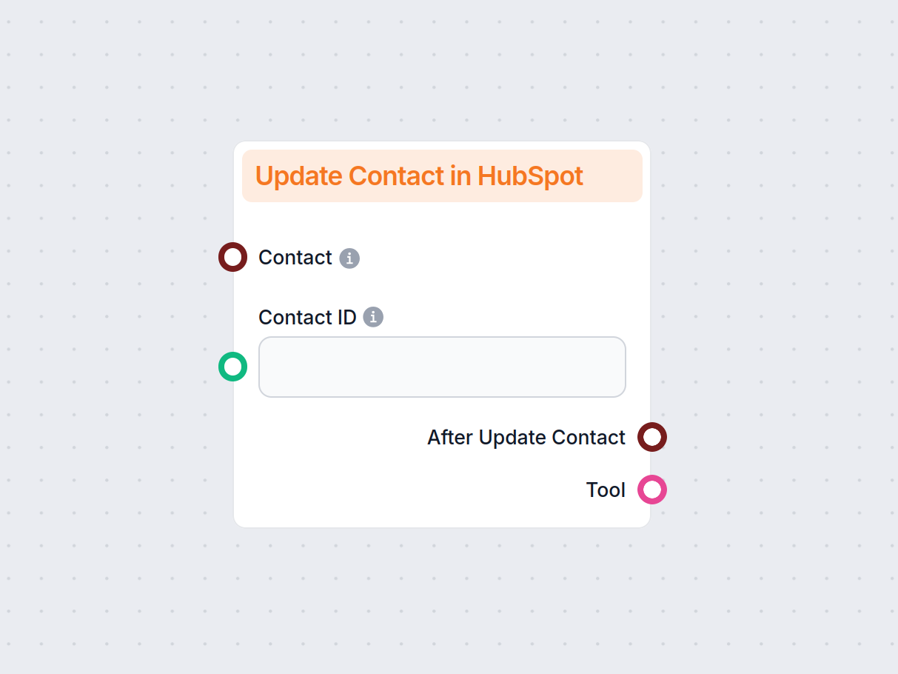This screenshot has width=898, height=674.
Task: Select the grey info badge near Contact ID
Action: pyautogui.click(x=374, y=317)
